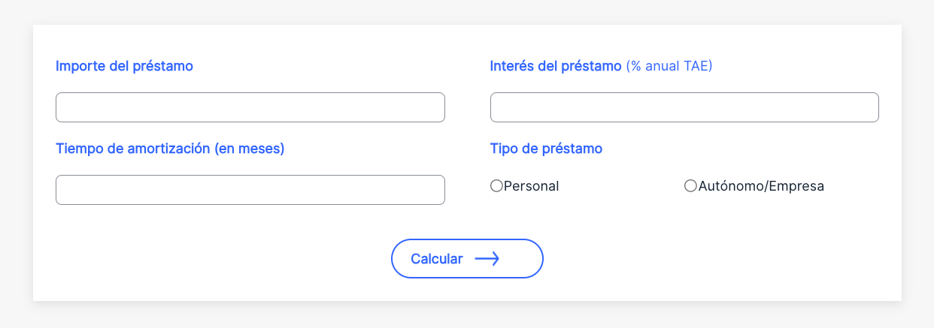Click the 'Importe del préstamo' label
Image resolution: width=934 pixels, height=328 pixels.
coord(124,66)
